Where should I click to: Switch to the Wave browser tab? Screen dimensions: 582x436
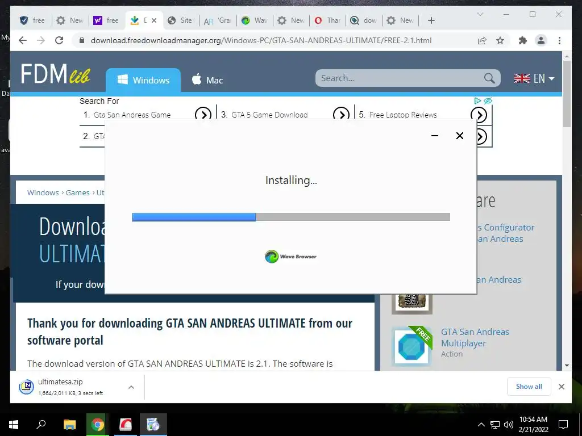click(255, 20)
